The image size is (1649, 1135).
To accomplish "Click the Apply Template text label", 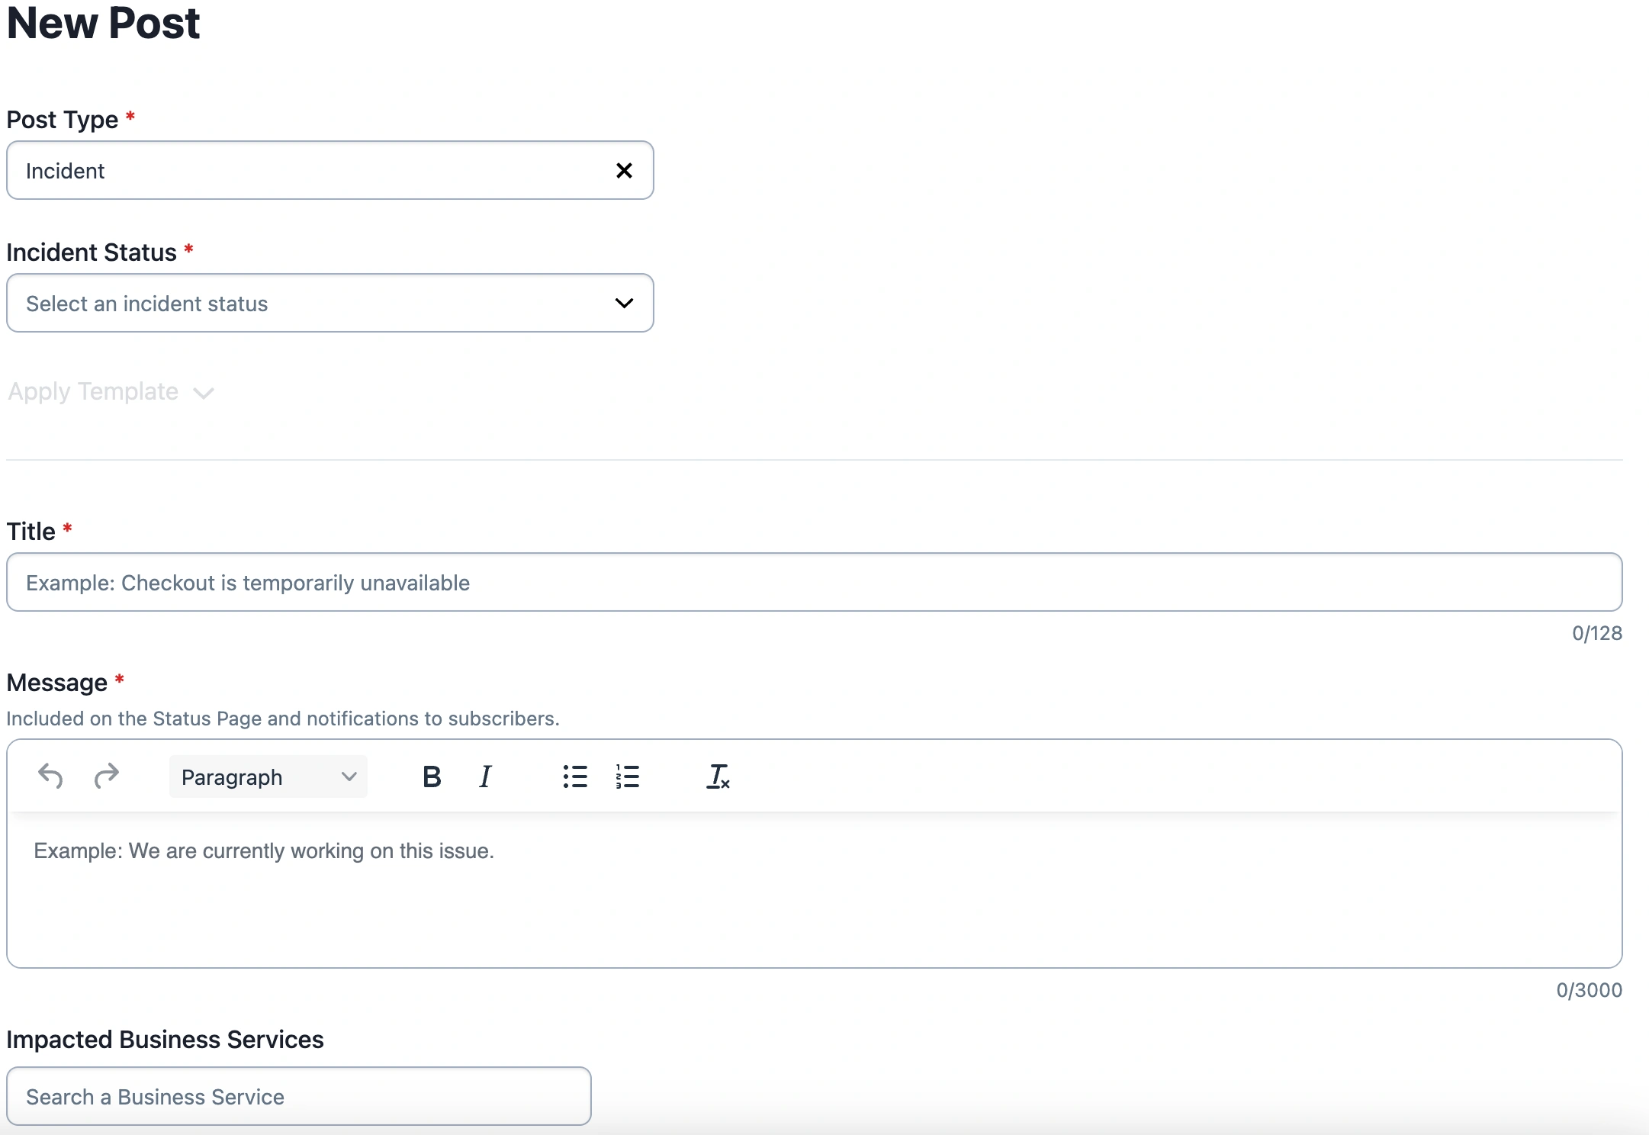I will (x=93, y=392).
